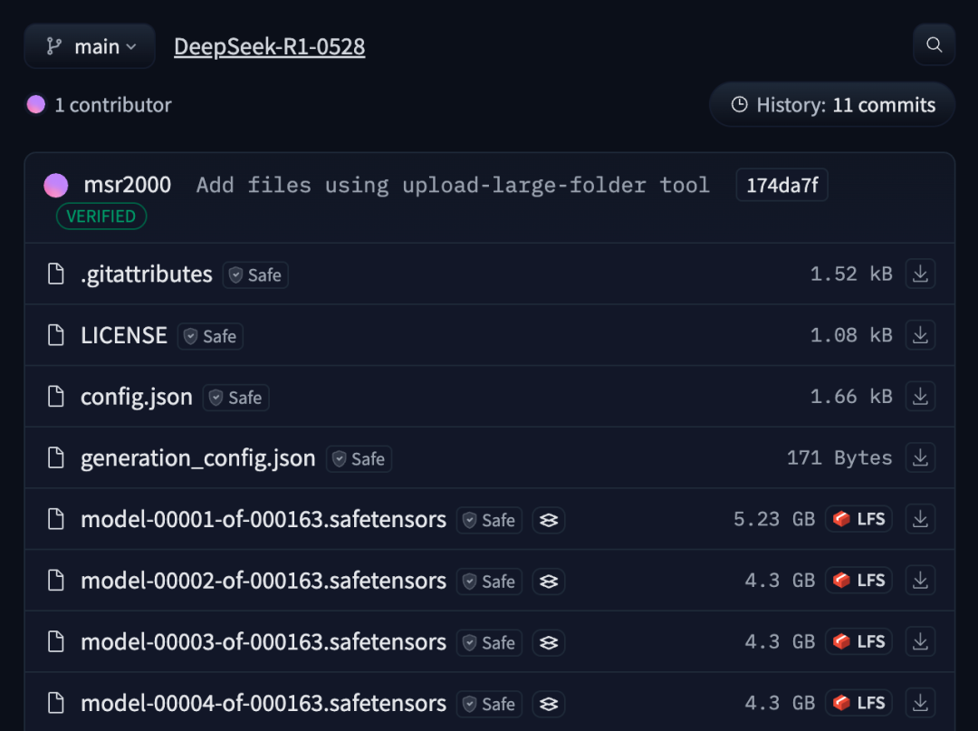This screenshot has width=978, height=731.
Task: Open the config.json file
Action: (x=137, y=397)
